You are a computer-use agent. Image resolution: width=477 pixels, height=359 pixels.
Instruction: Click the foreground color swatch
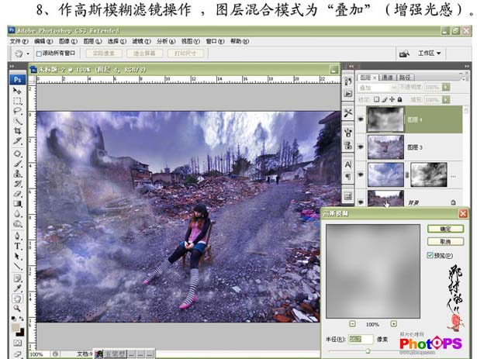pos(16,328)
